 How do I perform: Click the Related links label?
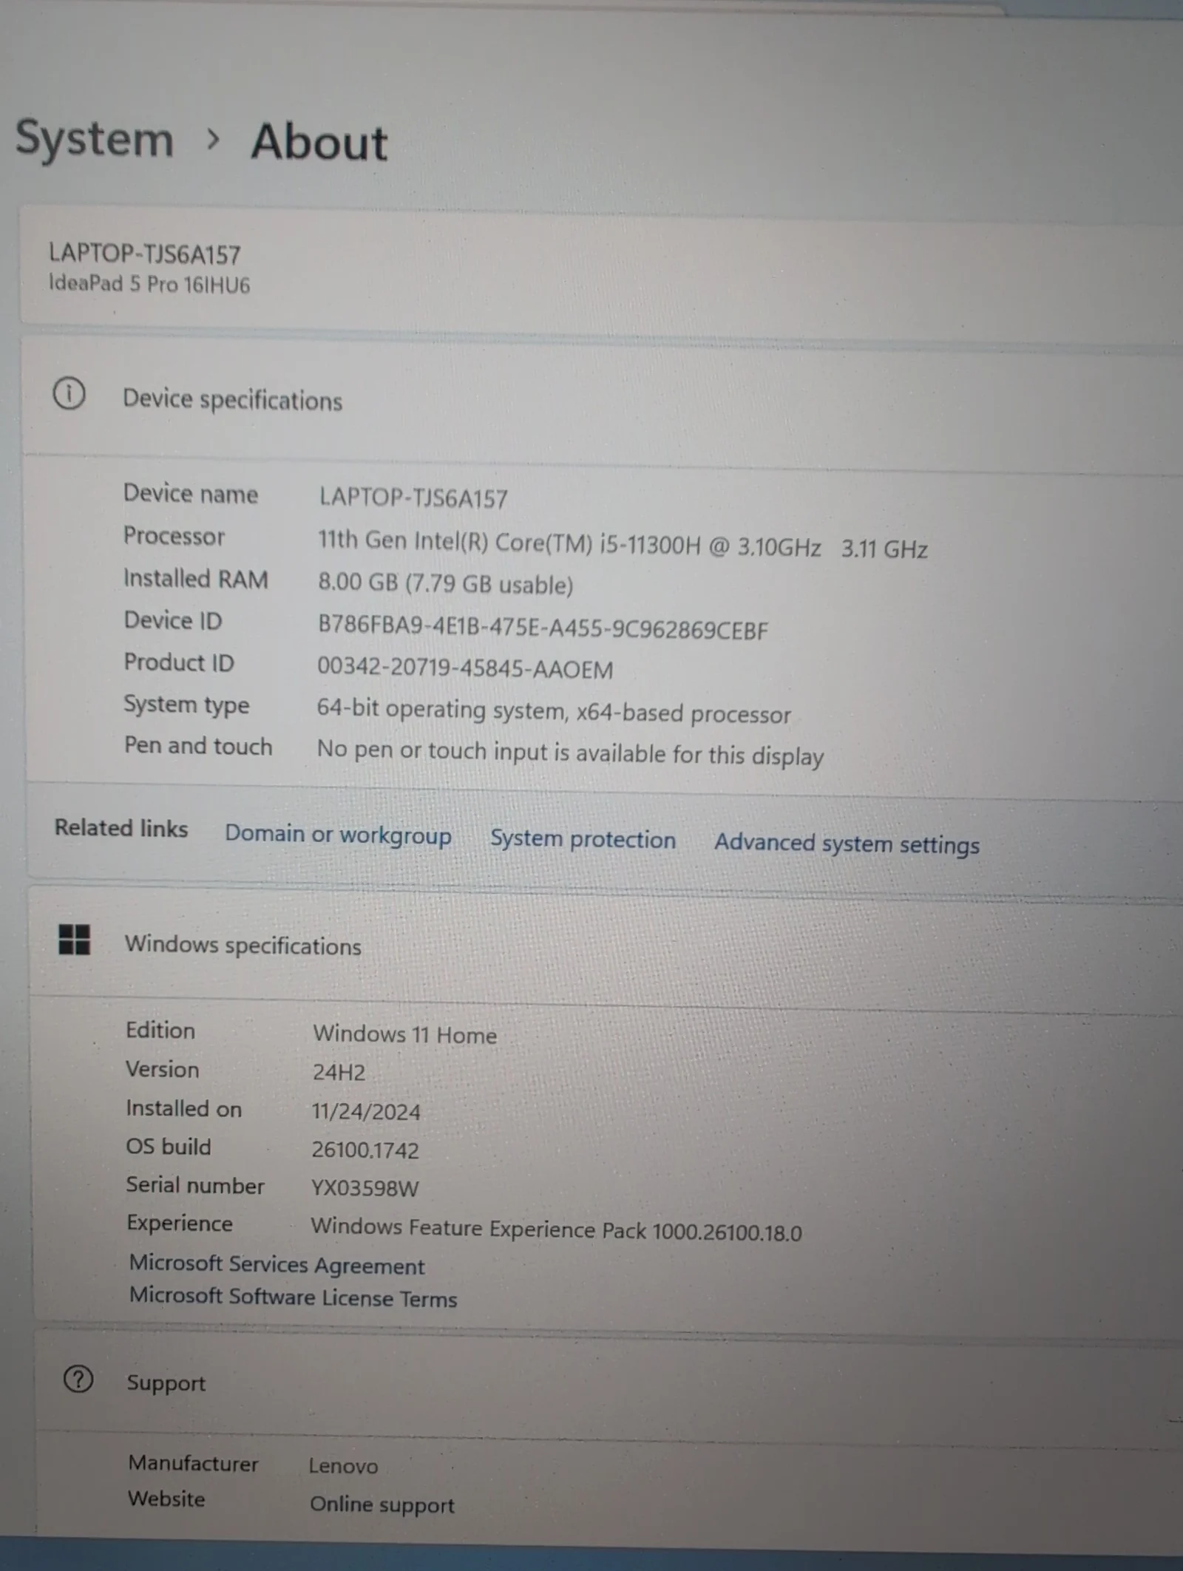121,828
